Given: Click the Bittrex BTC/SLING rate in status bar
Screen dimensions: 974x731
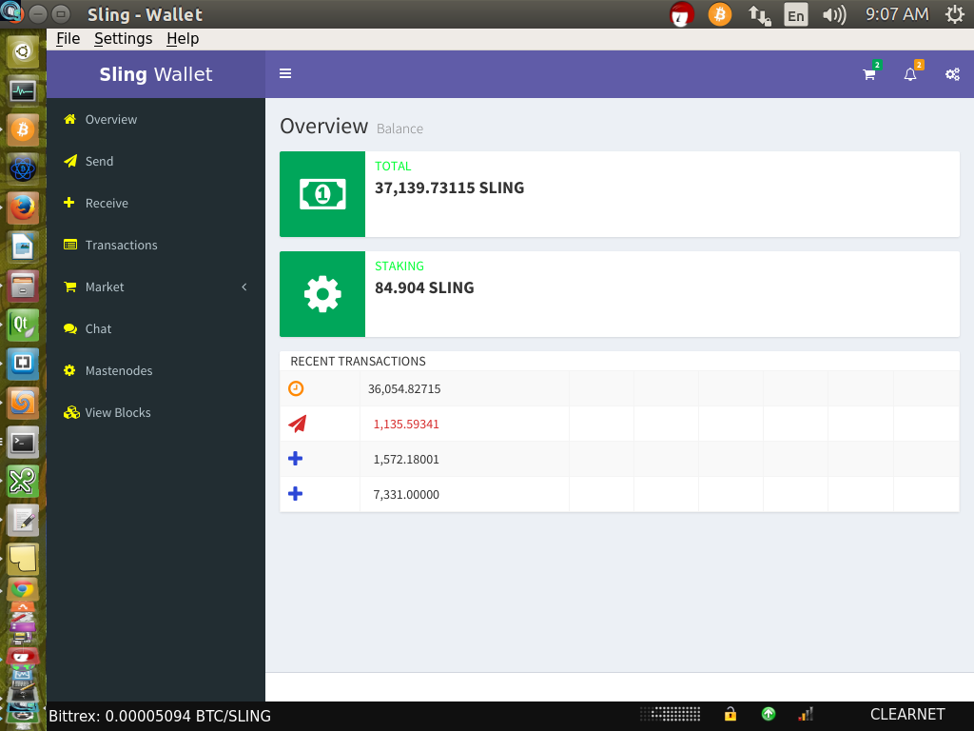Looking at the screenshot, I should pos(160,716).
